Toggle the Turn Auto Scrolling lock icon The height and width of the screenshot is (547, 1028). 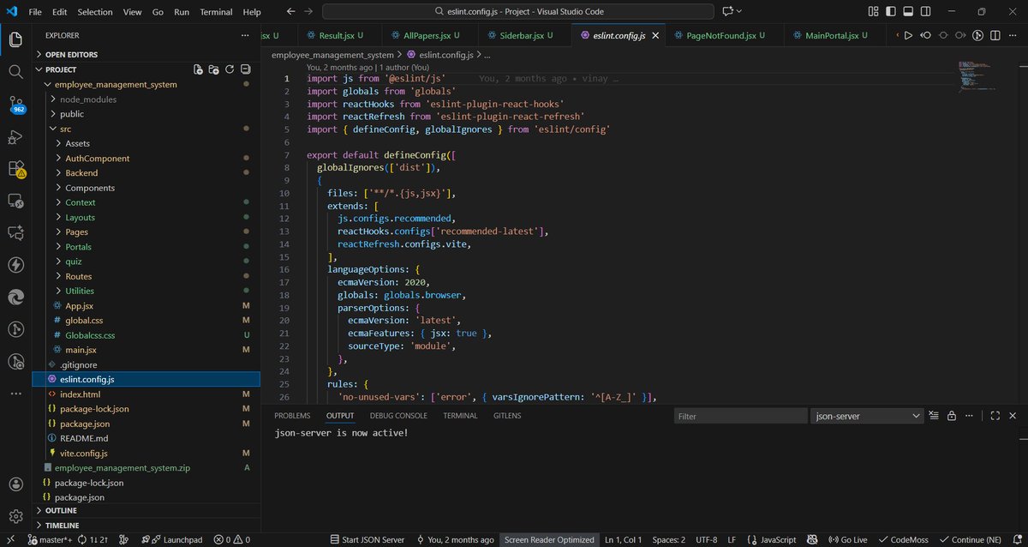click(x=951, y=415)
